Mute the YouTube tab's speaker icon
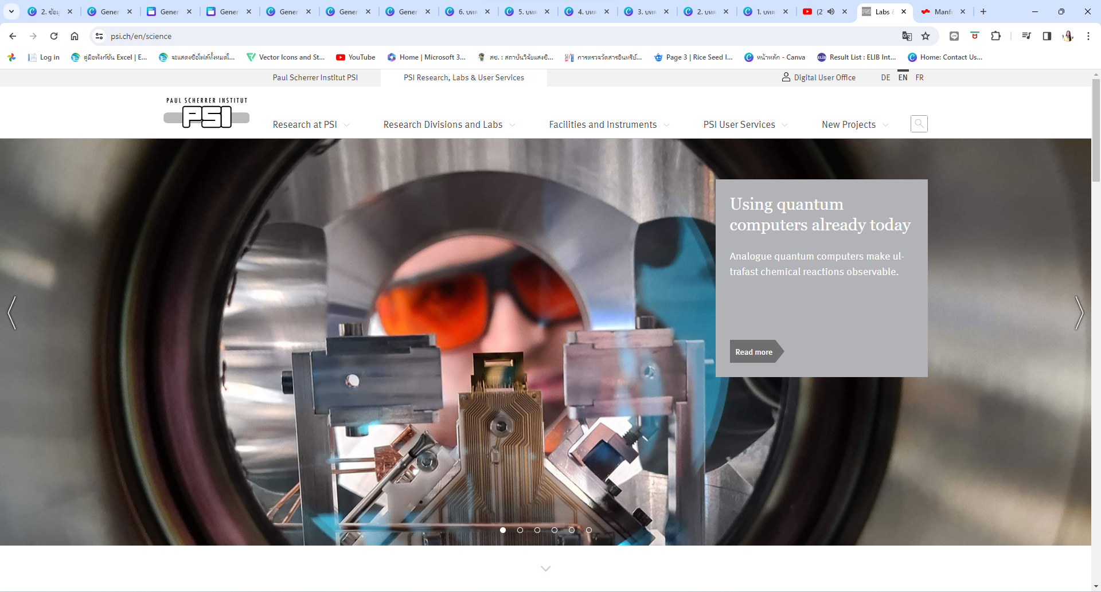The width and height of the screenshot is (1101, 592). (x=831, y=11)
